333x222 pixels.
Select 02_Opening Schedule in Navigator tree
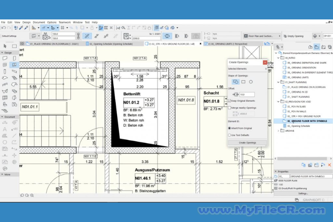pos(296,126)
